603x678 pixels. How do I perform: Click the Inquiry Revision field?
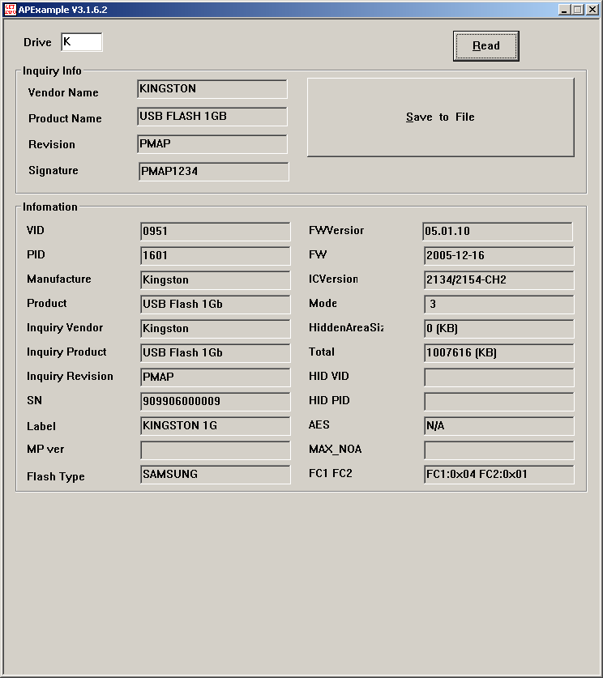coord(216,377)
